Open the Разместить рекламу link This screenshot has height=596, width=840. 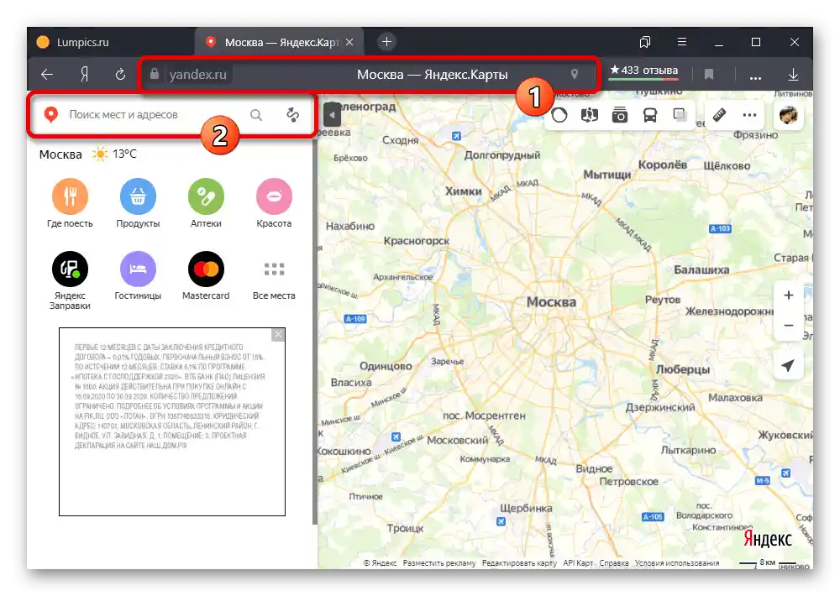(x=439, y=562)
